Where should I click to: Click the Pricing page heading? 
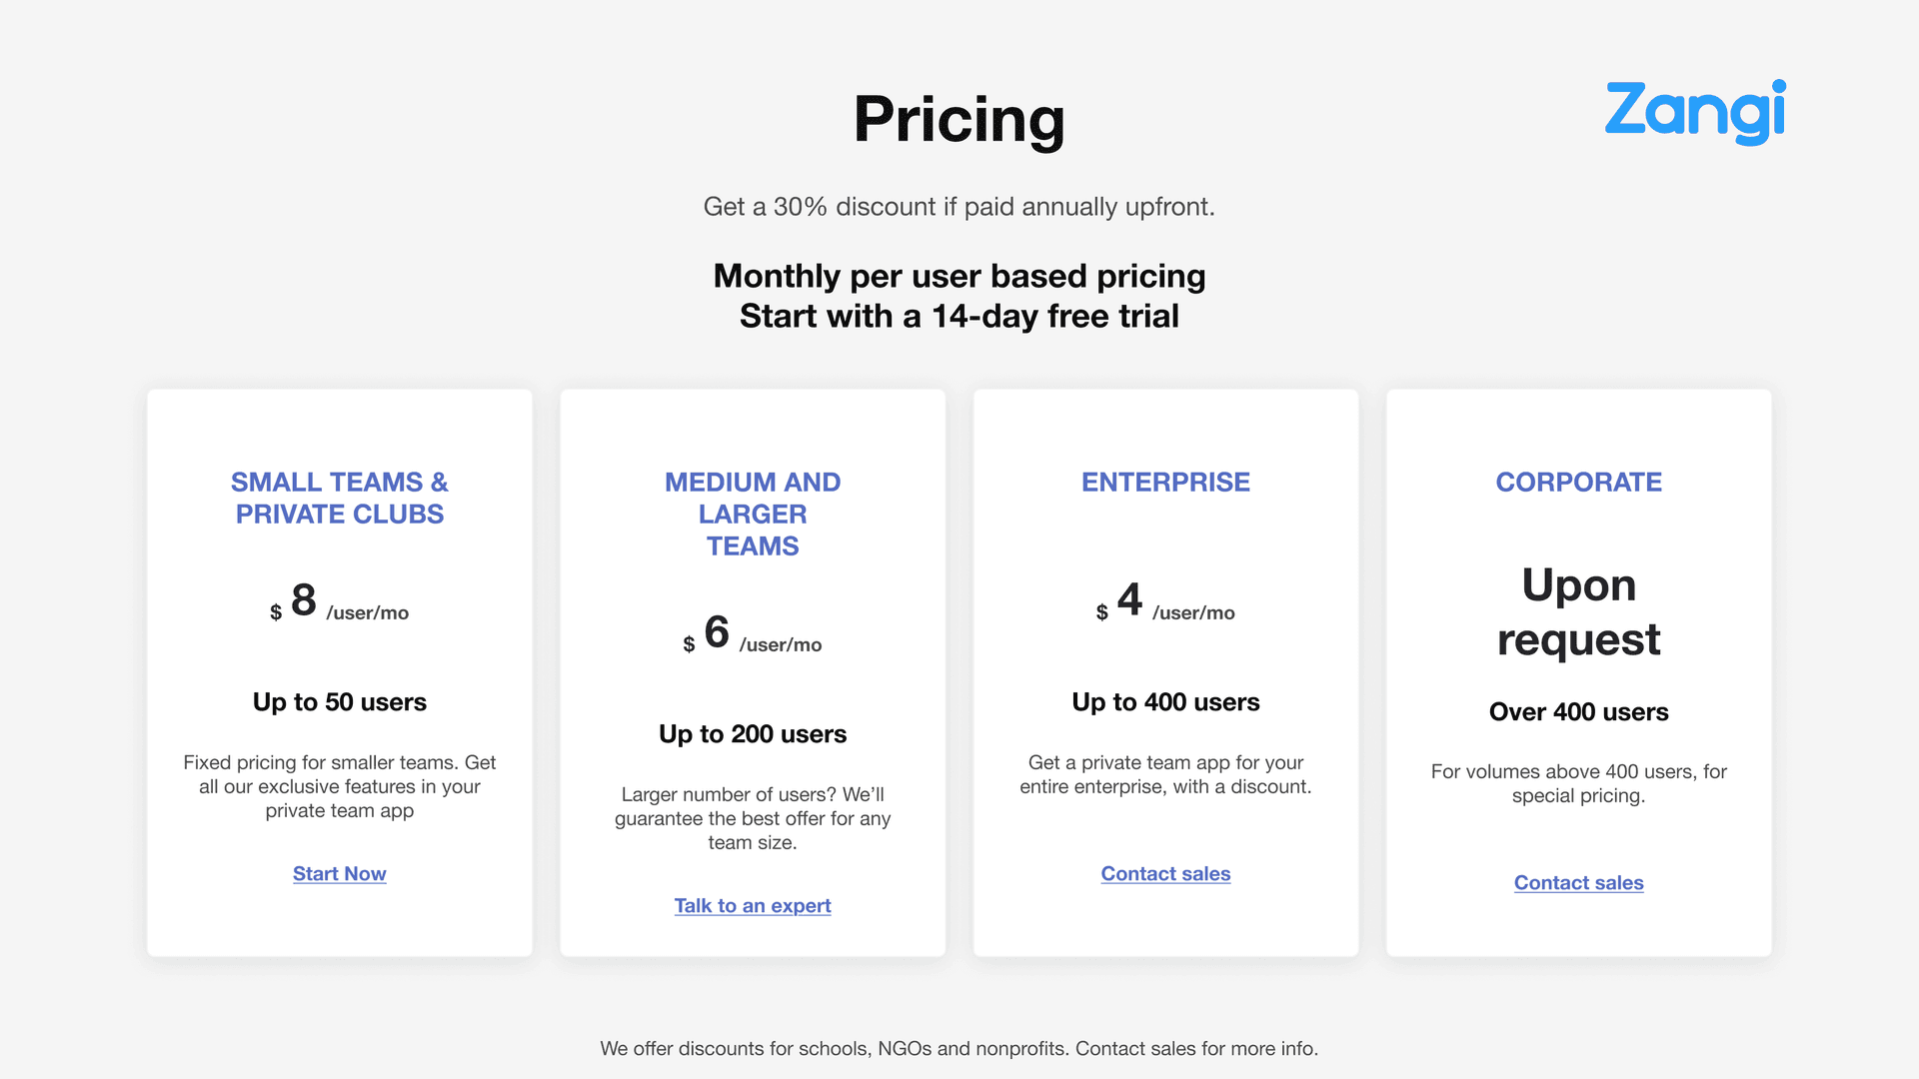click(959, 119)
